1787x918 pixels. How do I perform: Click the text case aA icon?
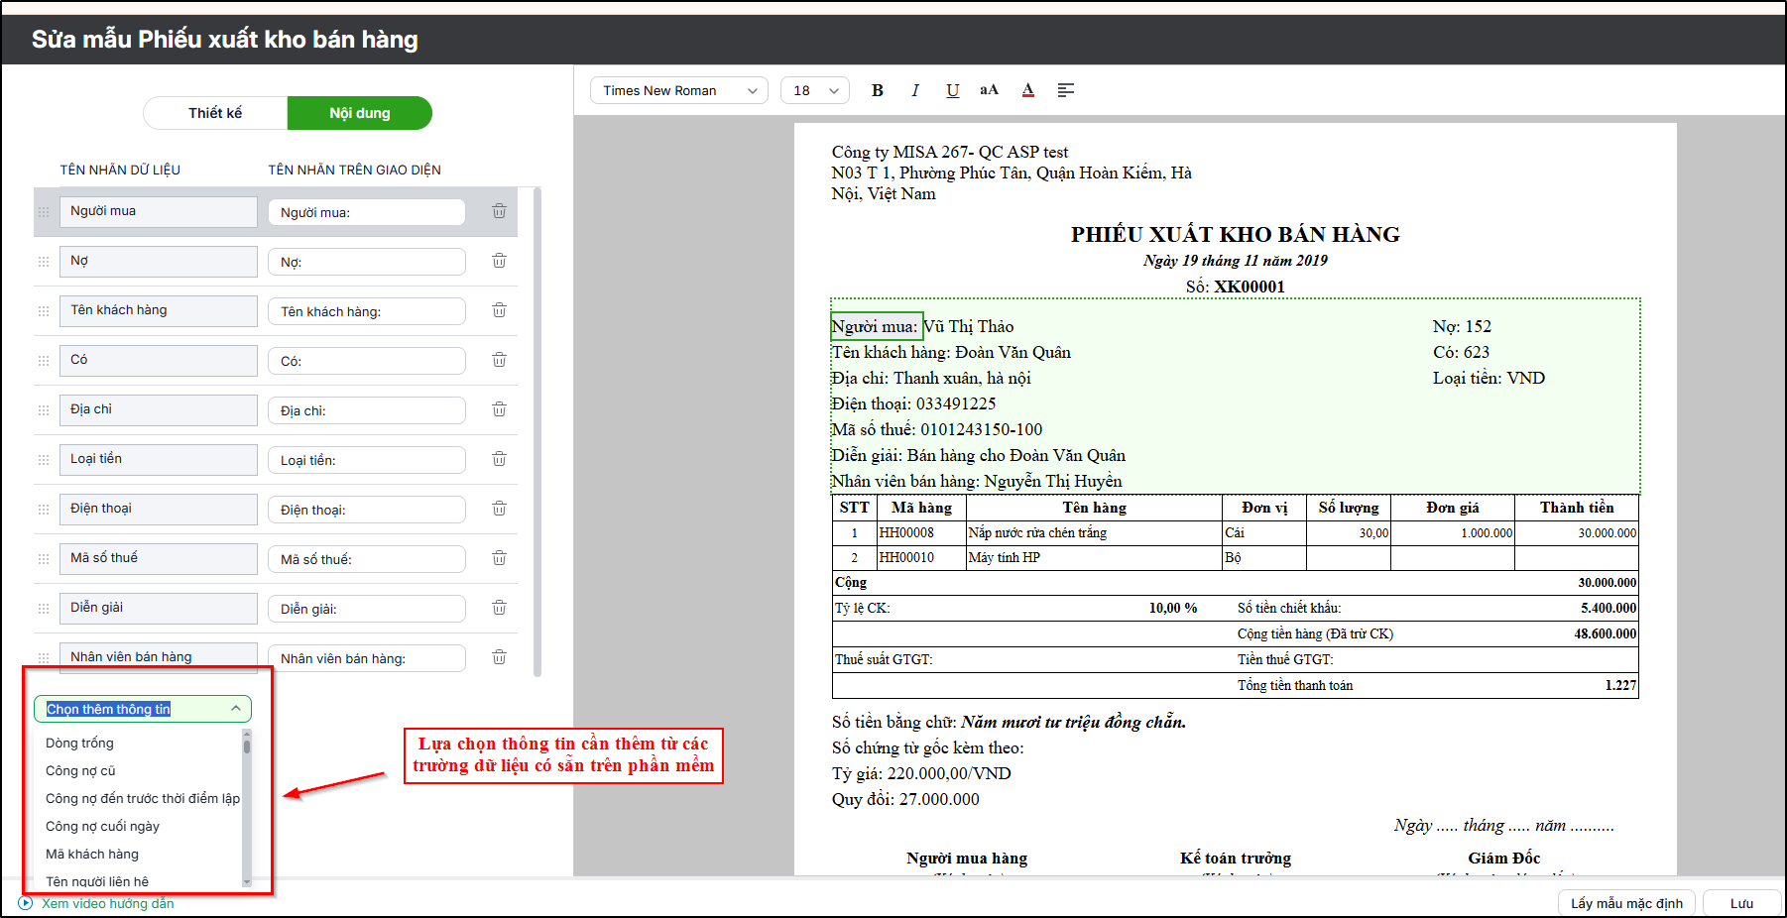(989, 90)
